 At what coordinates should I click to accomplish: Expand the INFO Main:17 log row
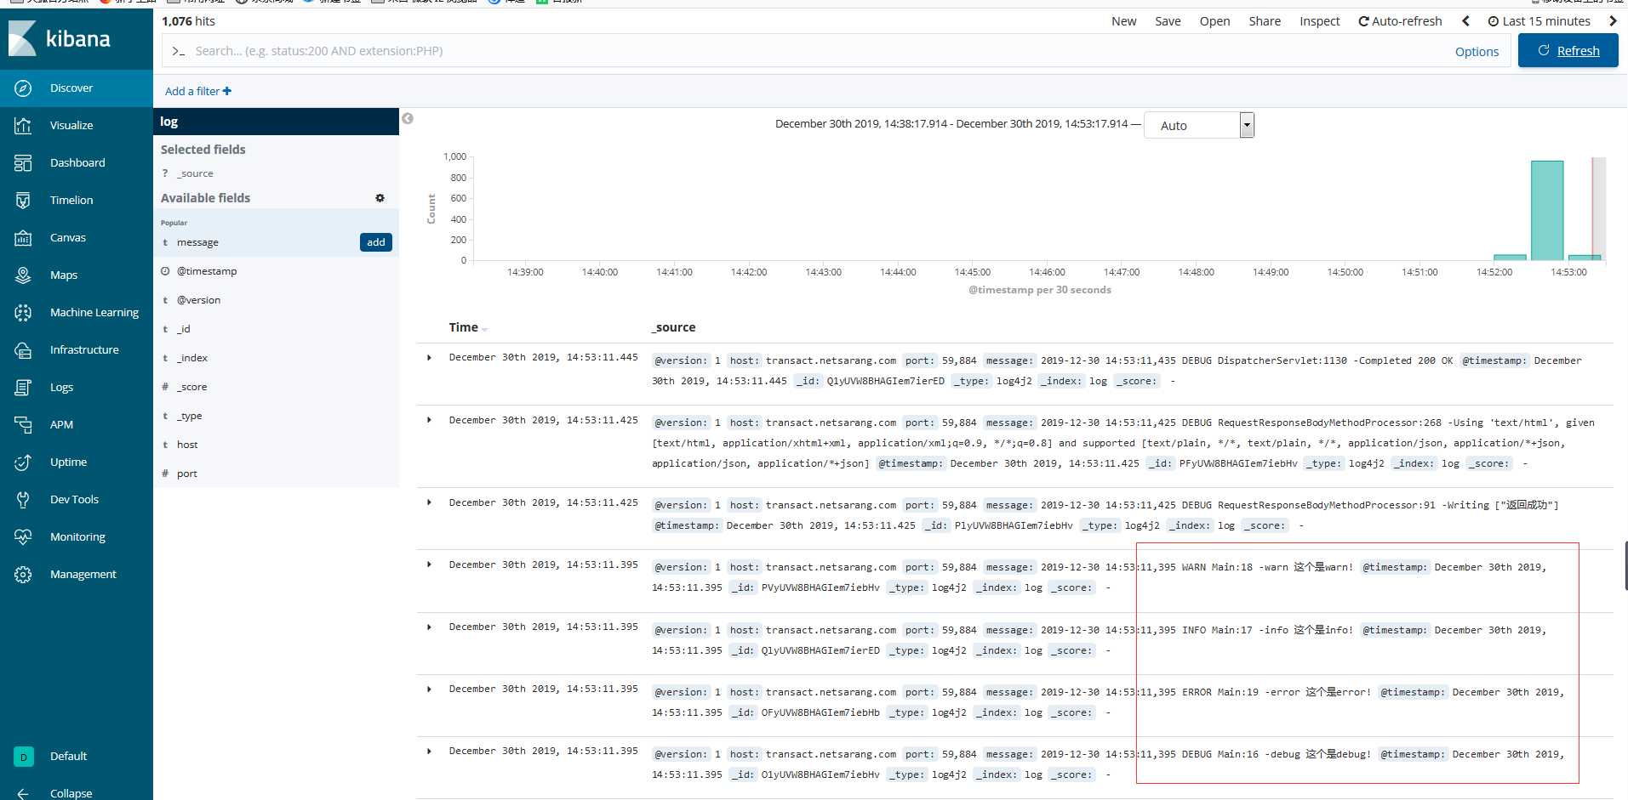pyautogui.click(x=429, y=627)
